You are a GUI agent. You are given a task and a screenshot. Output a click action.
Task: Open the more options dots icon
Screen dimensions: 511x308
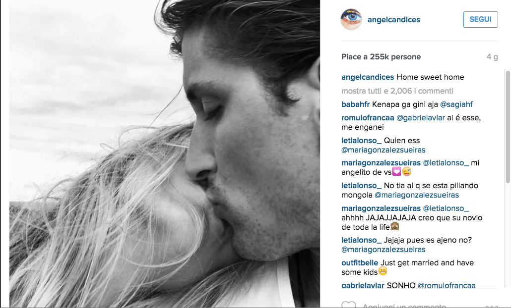tap(492, 307)
